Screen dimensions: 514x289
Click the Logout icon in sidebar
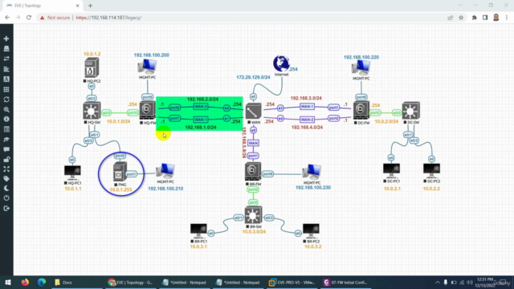pyautogui.click(x=6, y=209)
